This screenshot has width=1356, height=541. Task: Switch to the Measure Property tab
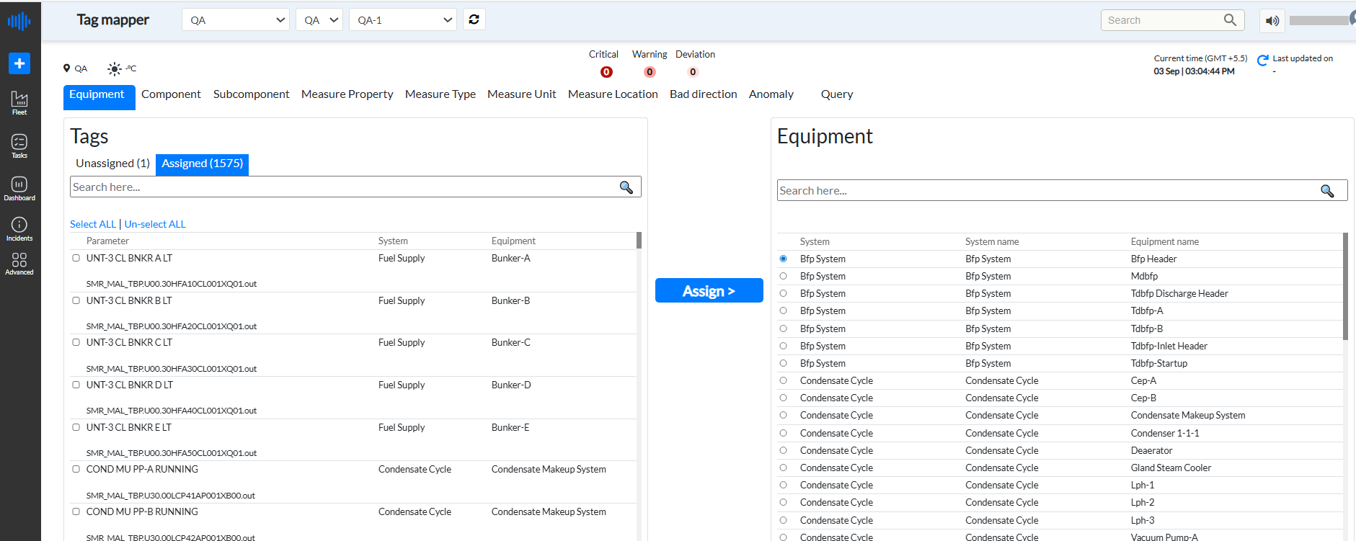[x=347, y=94]
